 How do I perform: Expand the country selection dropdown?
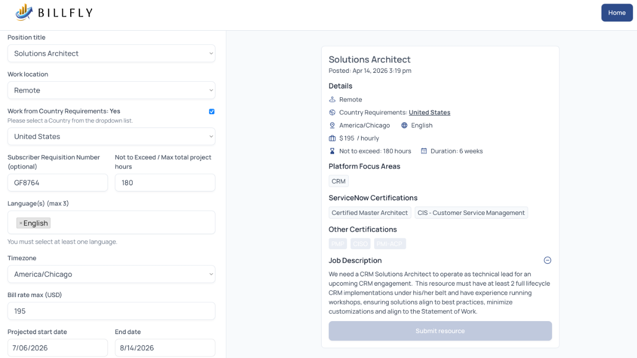click(111, 137)
